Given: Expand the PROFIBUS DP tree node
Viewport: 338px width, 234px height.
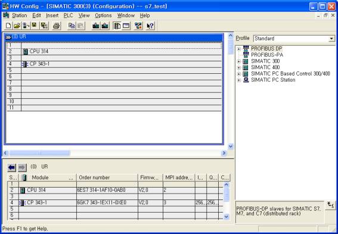Looking at the screenshot, I should [238, 49].
